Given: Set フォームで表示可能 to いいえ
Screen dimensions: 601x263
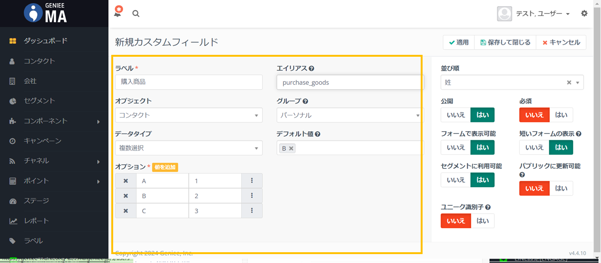Looking at the screenshot, I should [x=456, y=148].
